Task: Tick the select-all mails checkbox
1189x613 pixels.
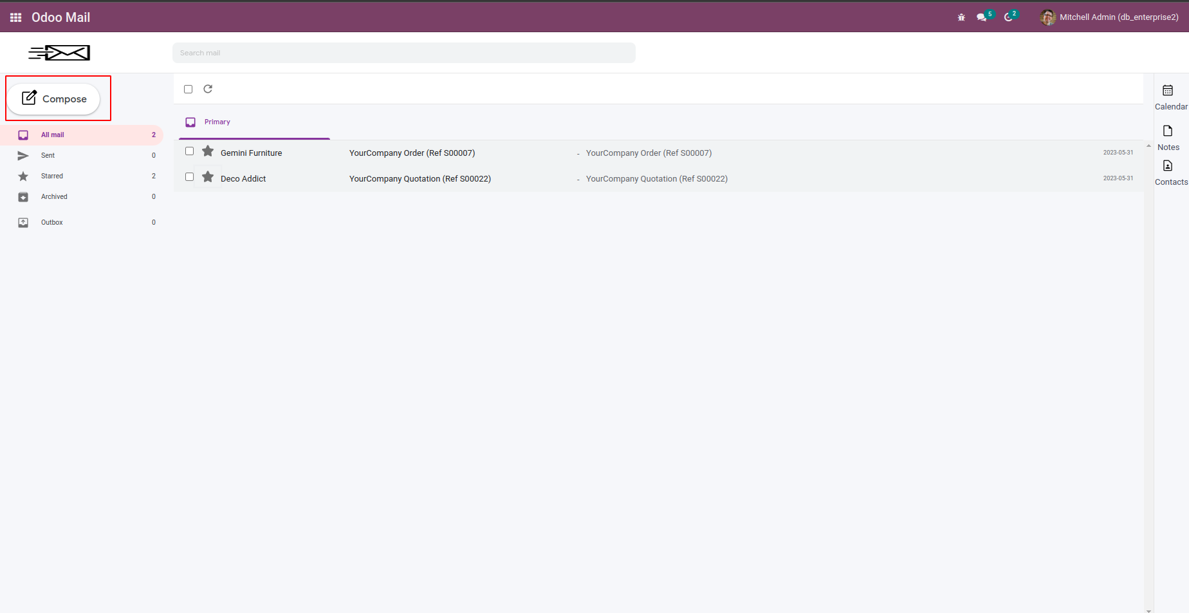Action: pos(189,90)
